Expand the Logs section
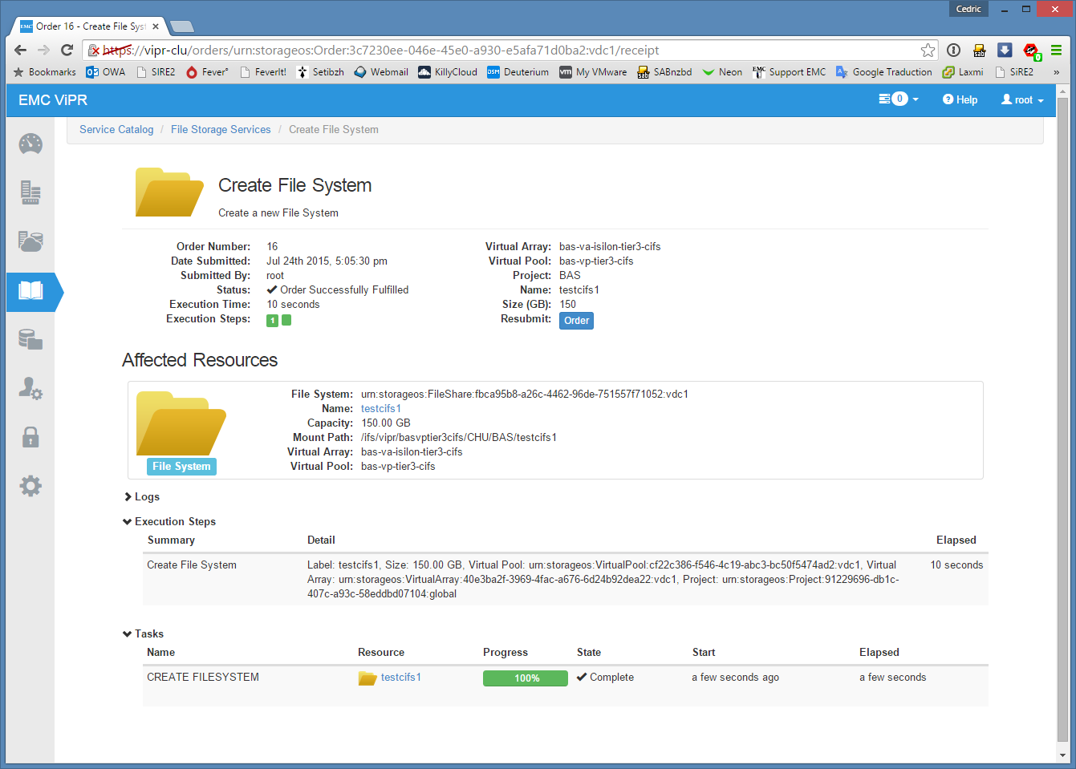This screenshot has width=1076, height=769. pyautogui.click(x=142, y=497)
